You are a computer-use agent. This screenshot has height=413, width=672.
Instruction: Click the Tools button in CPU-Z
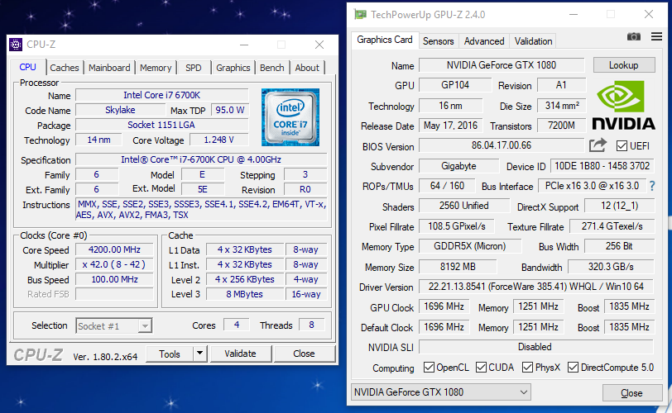tap(170, 354)
